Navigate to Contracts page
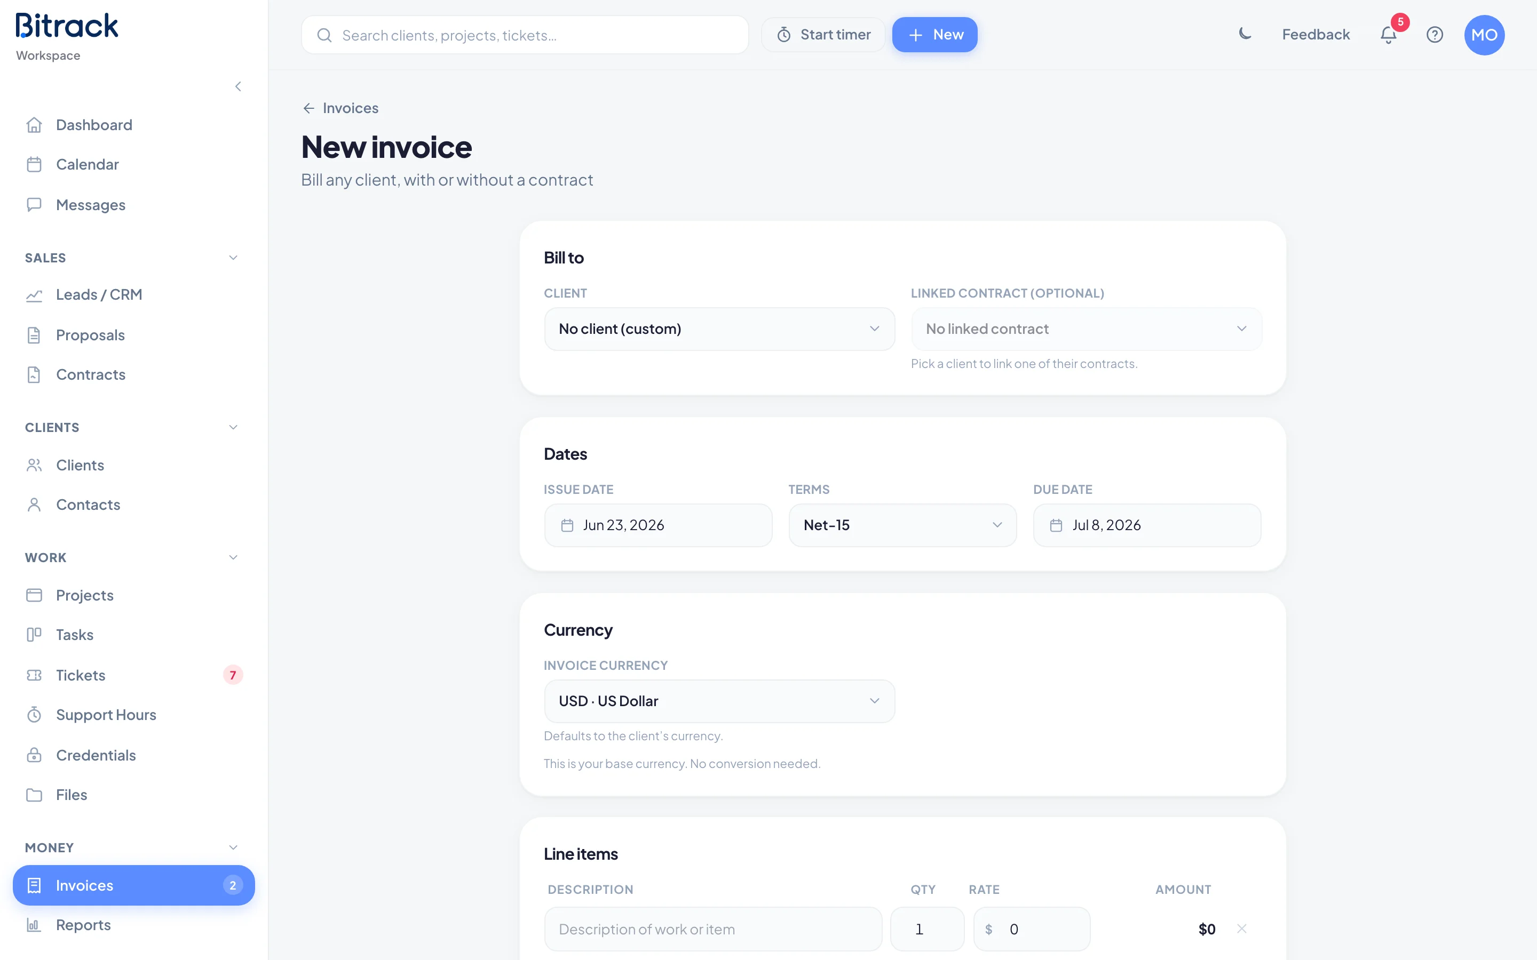 [x=133, y=374]
